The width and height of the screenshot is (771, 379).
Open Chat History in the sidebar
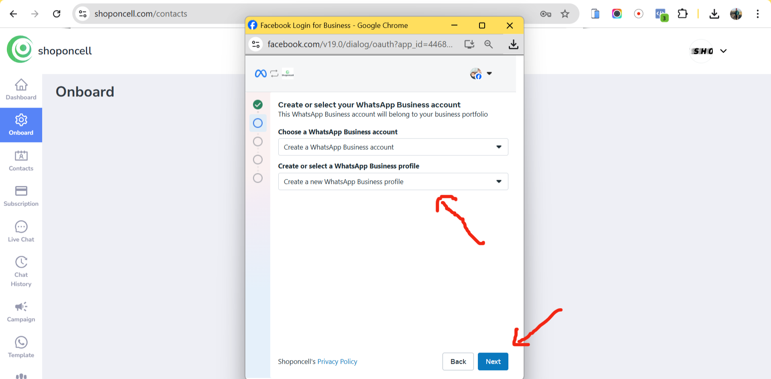(21, 271)
